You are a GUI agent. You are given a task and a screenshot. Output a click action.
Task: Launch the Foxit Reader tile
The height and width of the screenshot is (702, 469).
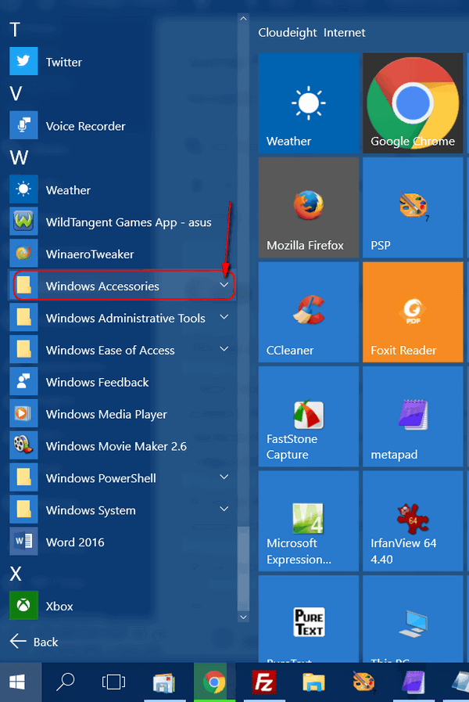tap(413, 312)
